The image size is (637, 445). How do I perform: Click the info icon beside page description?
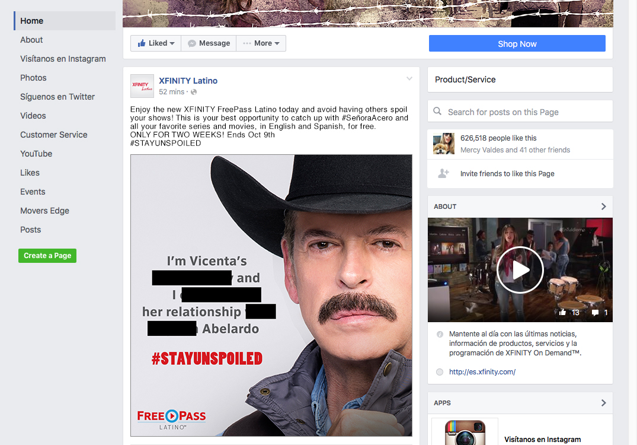pos(440,335)
